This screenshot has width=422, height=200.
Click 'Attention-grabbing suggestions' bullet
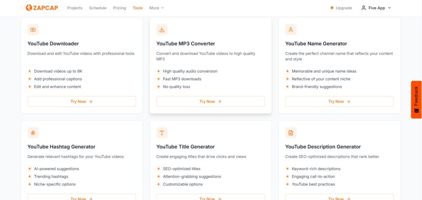coord(192,177)
